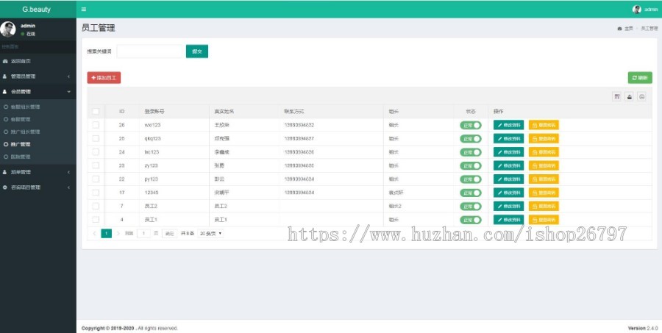Tick checkbox for row zy123
The height and width of the screenshot is (333, 662).
pyautogui.click(x=96, y=165)
